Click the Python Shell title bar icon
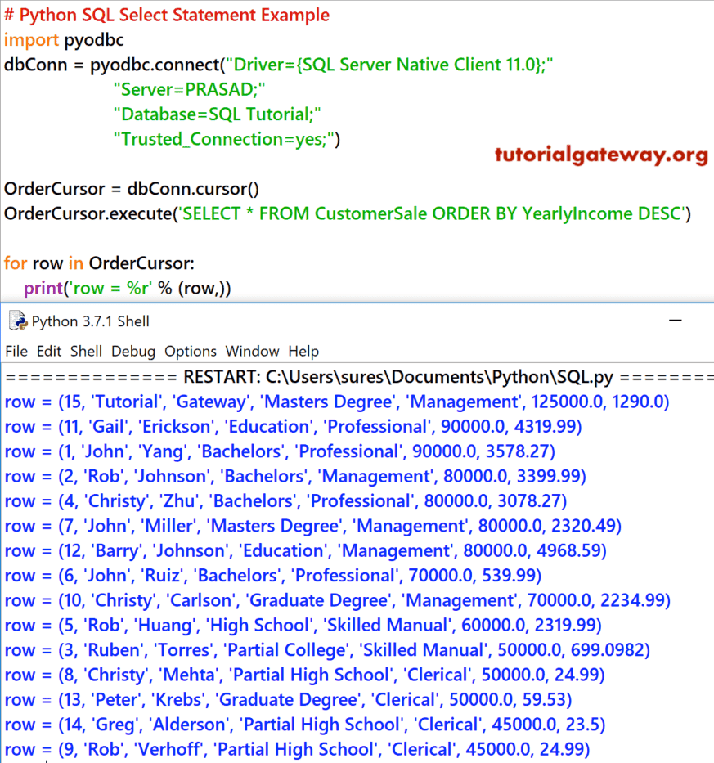 point(18,321)
